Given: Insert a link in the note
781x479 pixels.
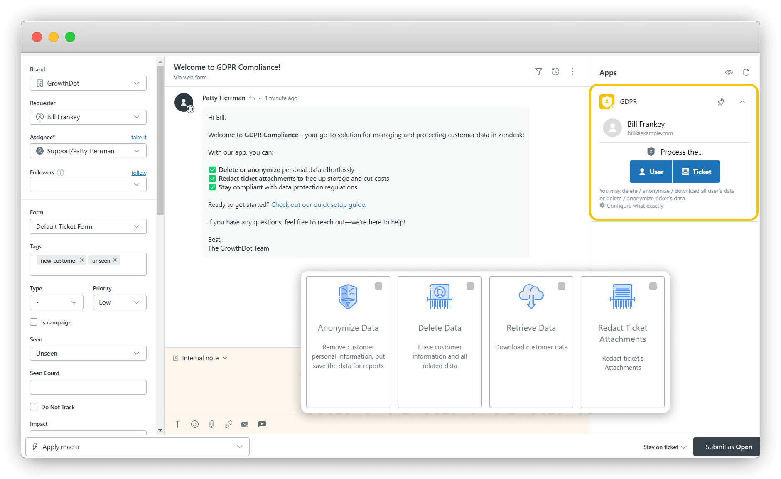Looking at the screenshot, I should coord(228,424).
